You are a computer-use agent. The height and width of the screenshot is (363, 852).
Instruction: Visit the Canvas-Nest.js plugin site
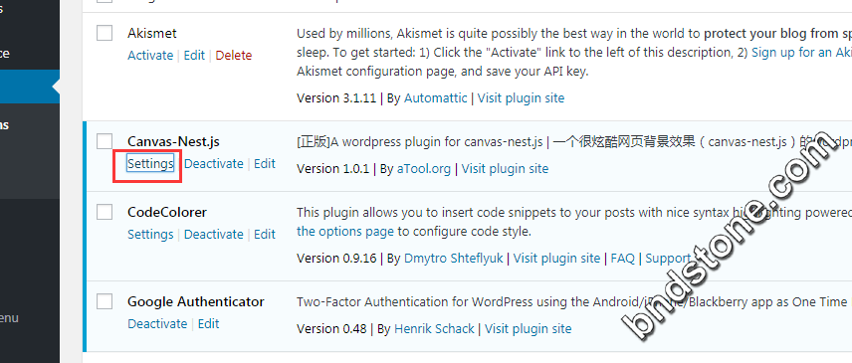coord(505,169)
